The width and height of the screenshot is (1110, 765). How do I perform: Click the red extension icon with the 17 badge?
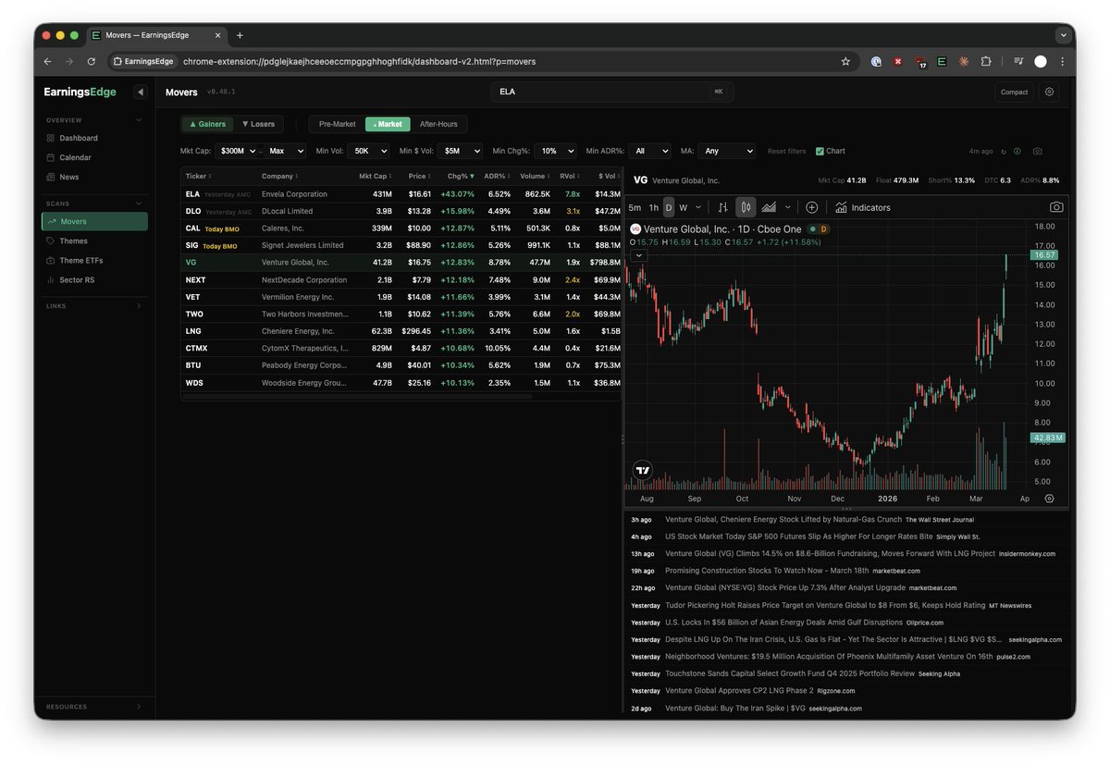(x=920, y=62)
